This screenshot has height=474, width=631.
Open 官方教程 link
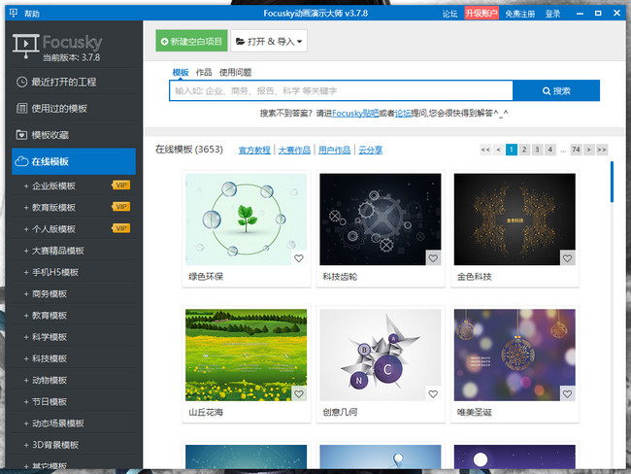(254, 151)
